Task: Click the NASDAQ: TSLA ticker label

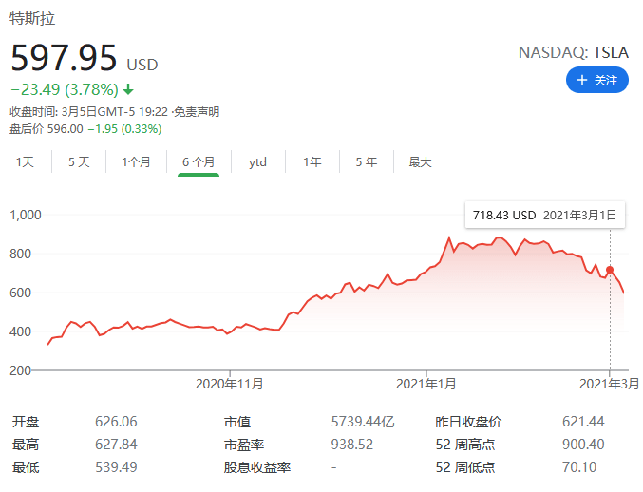Action: click(x=574, y=52)
